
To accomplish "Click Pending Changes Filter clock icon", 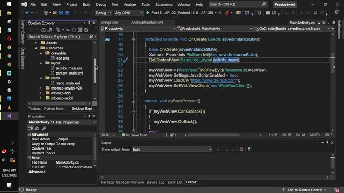I will tap(58, 30).
